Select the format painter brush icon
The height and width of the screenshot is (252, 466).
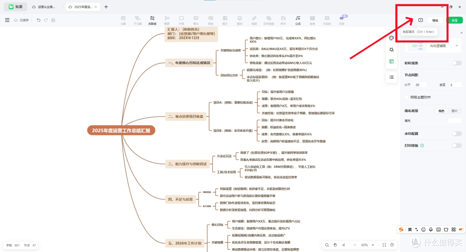pos(53,20)
